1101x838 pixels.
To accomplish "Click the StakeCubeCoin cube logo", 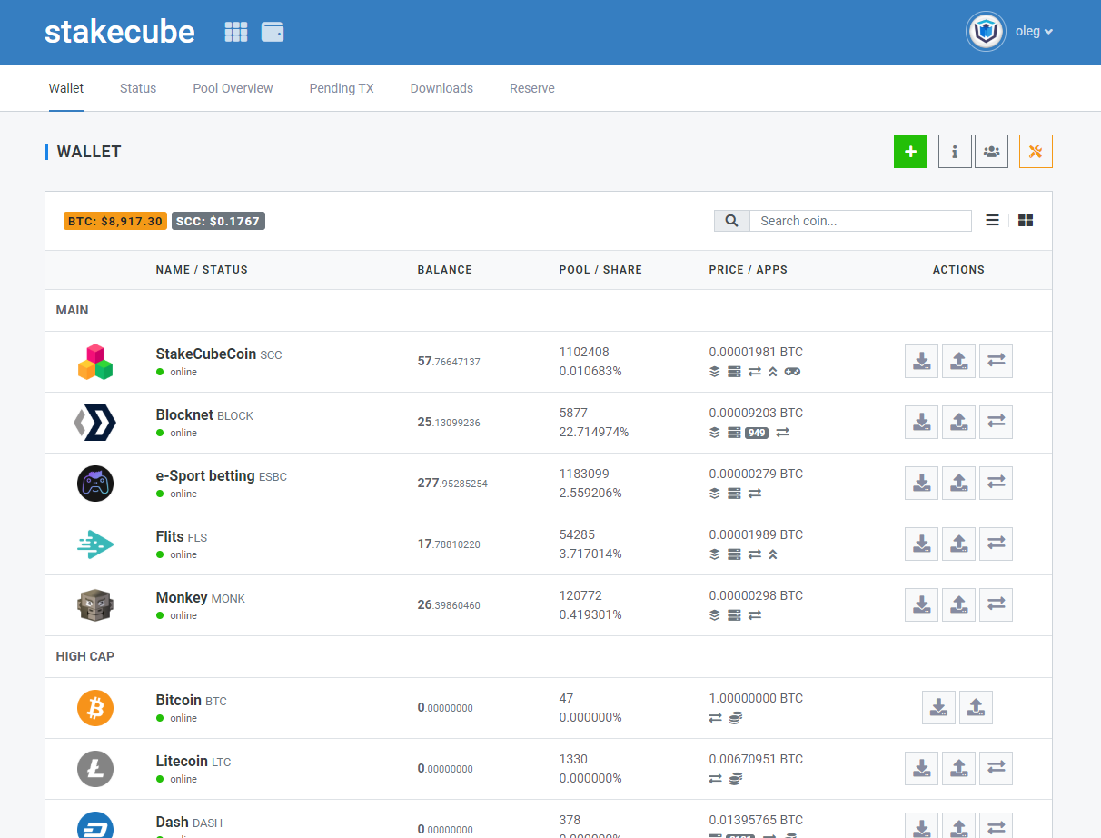I will coord(95,362).
